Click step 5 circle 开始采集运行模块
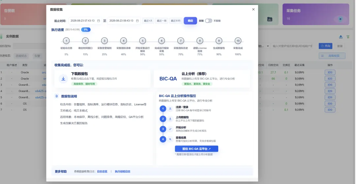Image resolution: width=356 pixels, height=184 pixels. [143, 41]
